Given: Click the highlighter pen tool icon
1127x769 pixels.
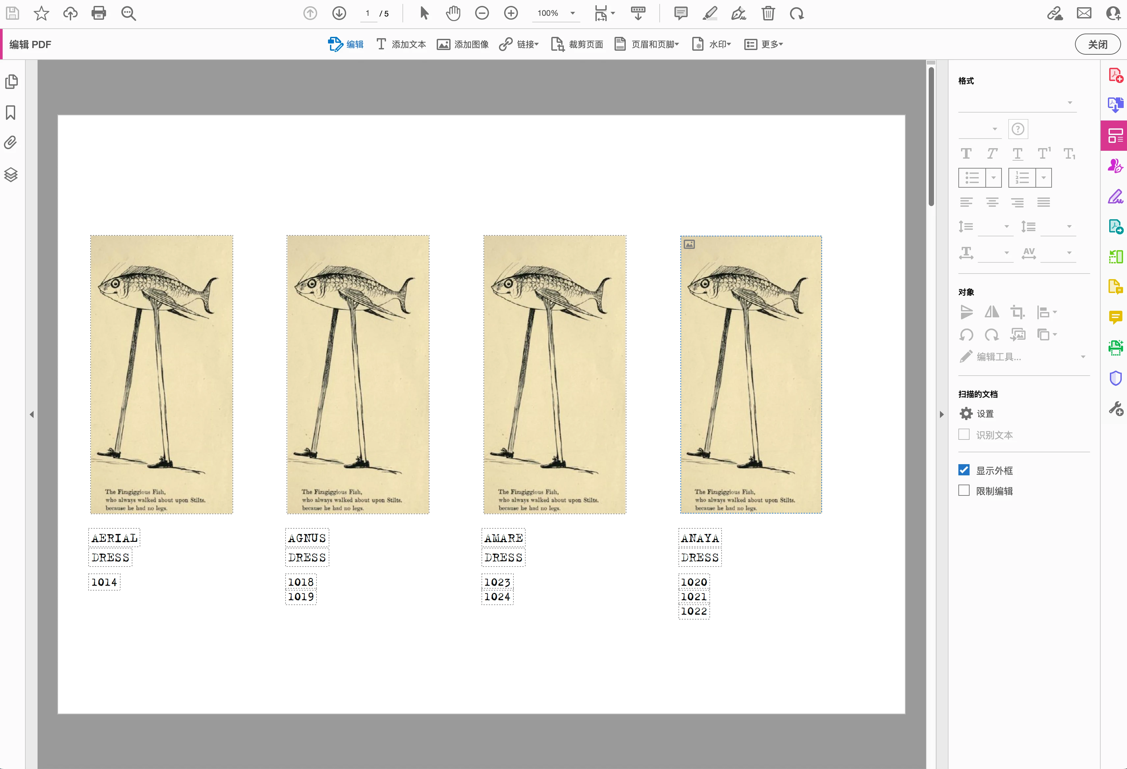Looking at the screenshot, I should coord(709,13).
